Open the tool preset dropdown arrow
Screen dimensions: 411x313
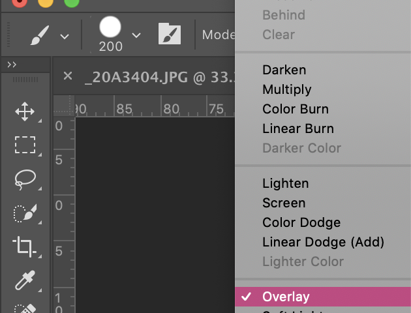tap(65, 36)
